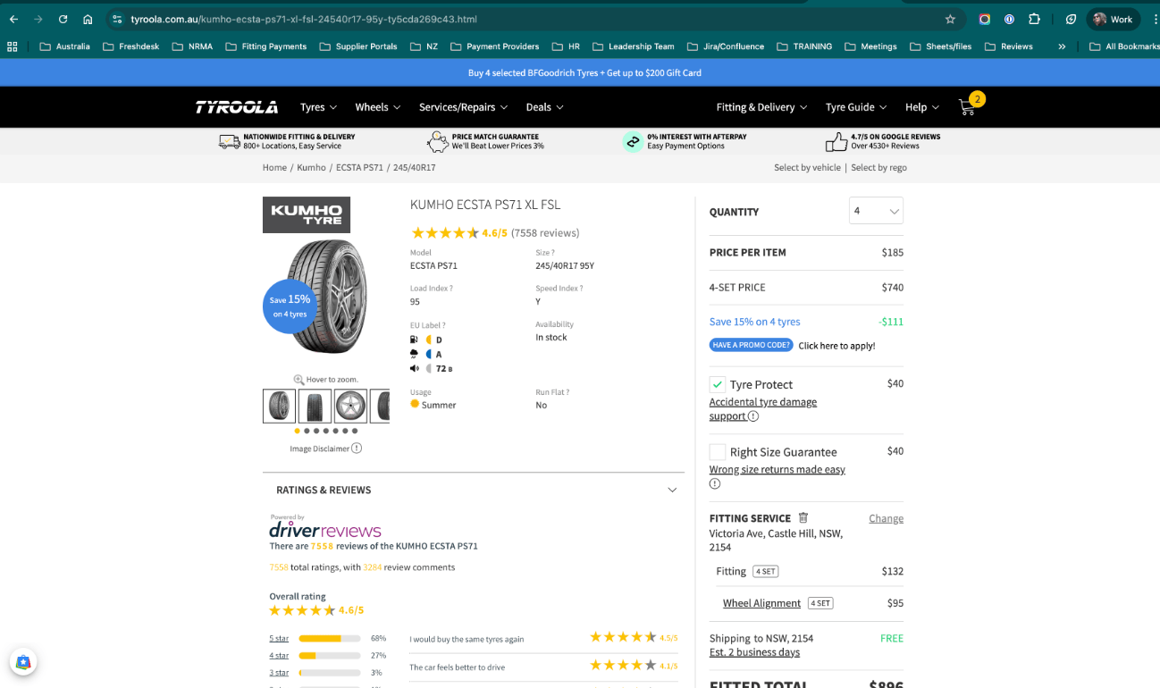Image resolution: width=1160 pixels, height=688 pixels.
Task: Click the delivery truck icon
Action: 229,141
